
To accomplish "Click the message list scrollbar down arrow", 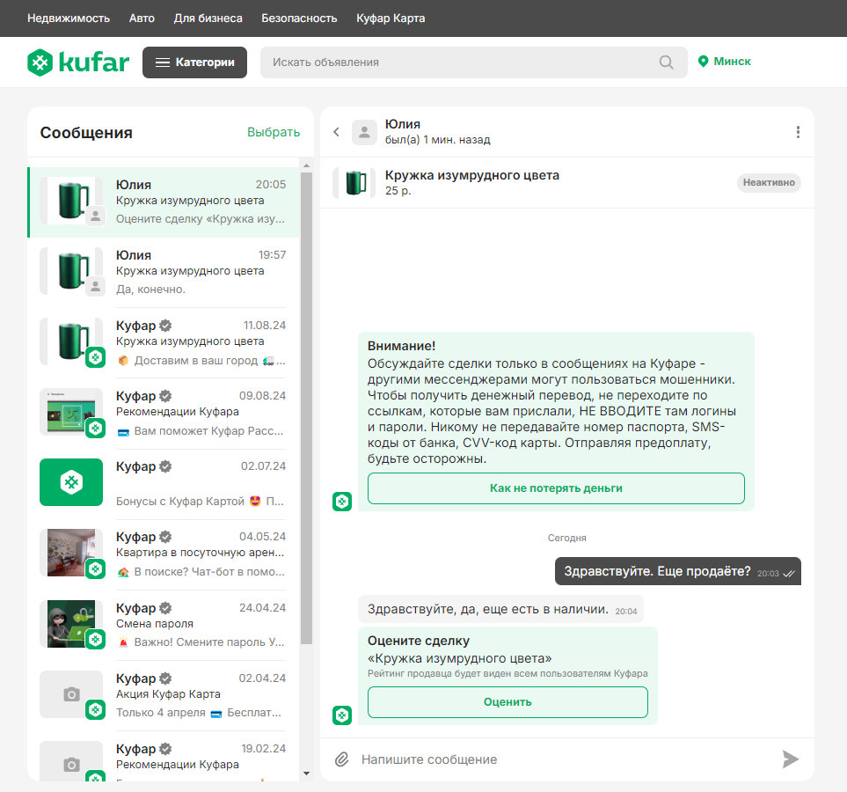I will pyautogui.click(x=306, y=773).
